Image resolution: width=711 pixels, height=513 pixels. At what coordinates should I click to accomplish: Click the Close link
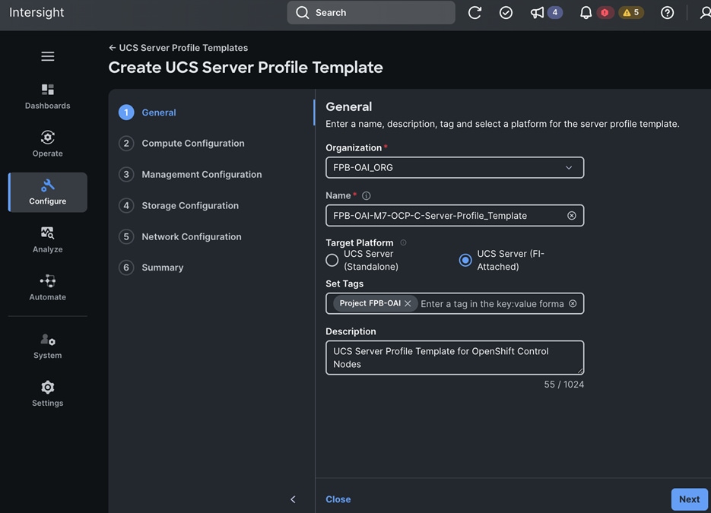pyautogui.click(x=338, y=499)
